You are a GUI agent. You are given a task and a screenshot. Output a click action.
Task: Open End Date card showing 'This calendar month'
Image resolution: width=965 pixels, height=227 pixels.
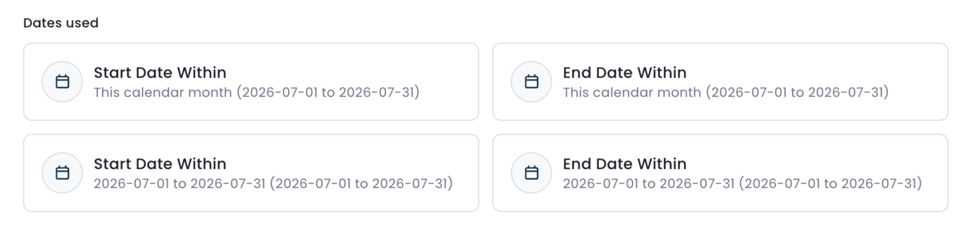(720, 81)
